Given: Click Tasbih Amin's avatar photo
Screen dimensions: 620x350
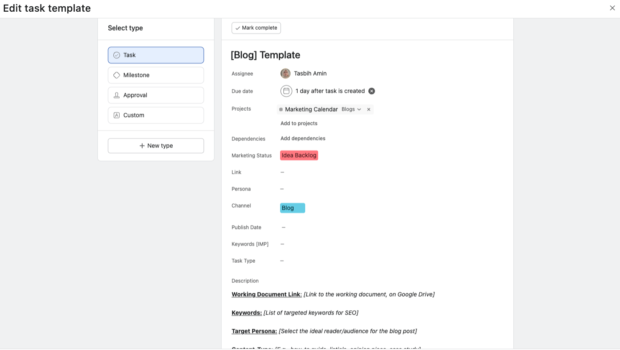Looking at the screenshot, I should click(285, 74).
